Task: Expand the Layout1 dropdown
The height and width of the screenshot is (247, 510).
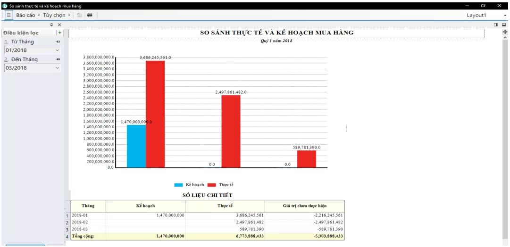Action: [505, 16]
